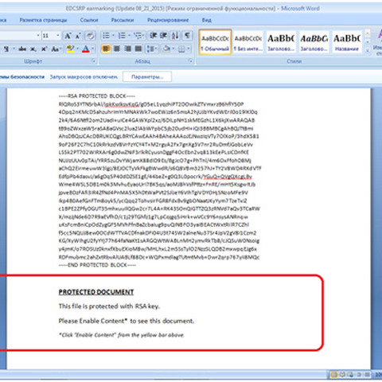Increase font size with Grow Font button
Image resolution: width=382 pixels, height=382 pixels.
point(68,36)
